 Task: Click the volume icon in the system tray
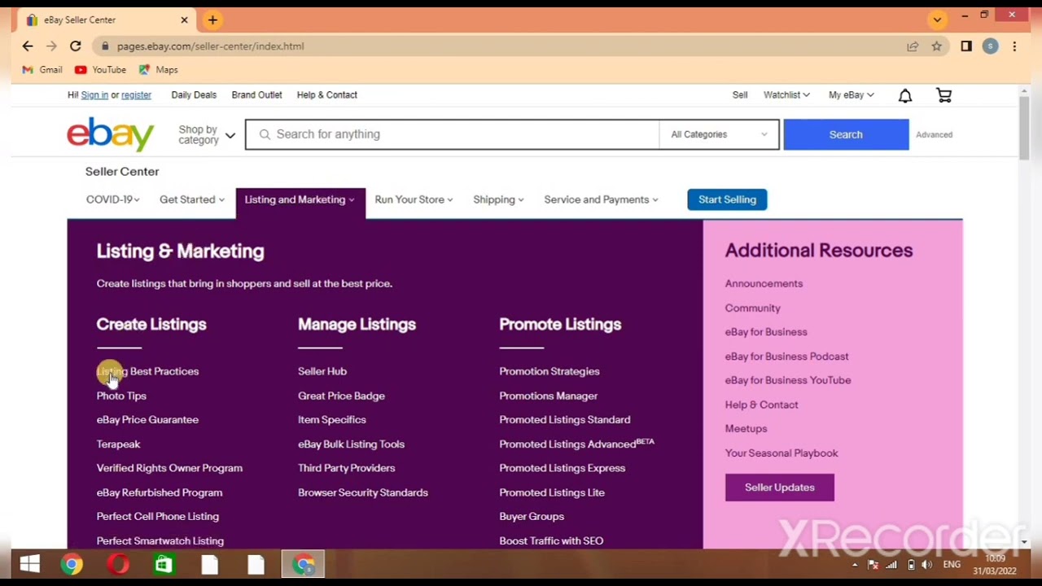927,565
